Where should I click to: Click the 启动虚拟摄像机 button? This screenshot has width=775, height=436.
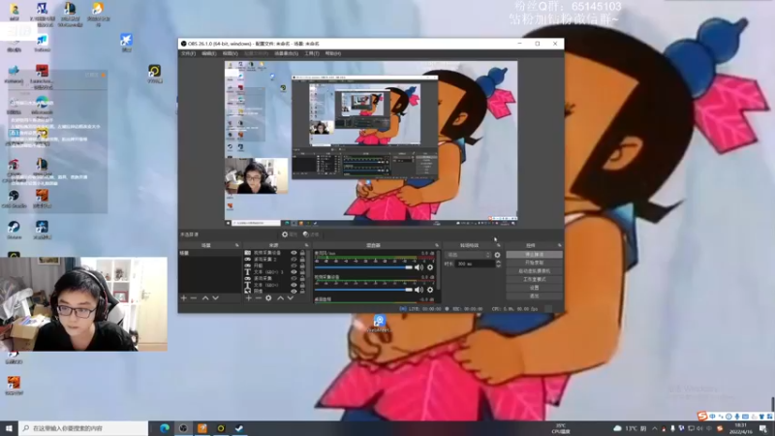point(534,271)
